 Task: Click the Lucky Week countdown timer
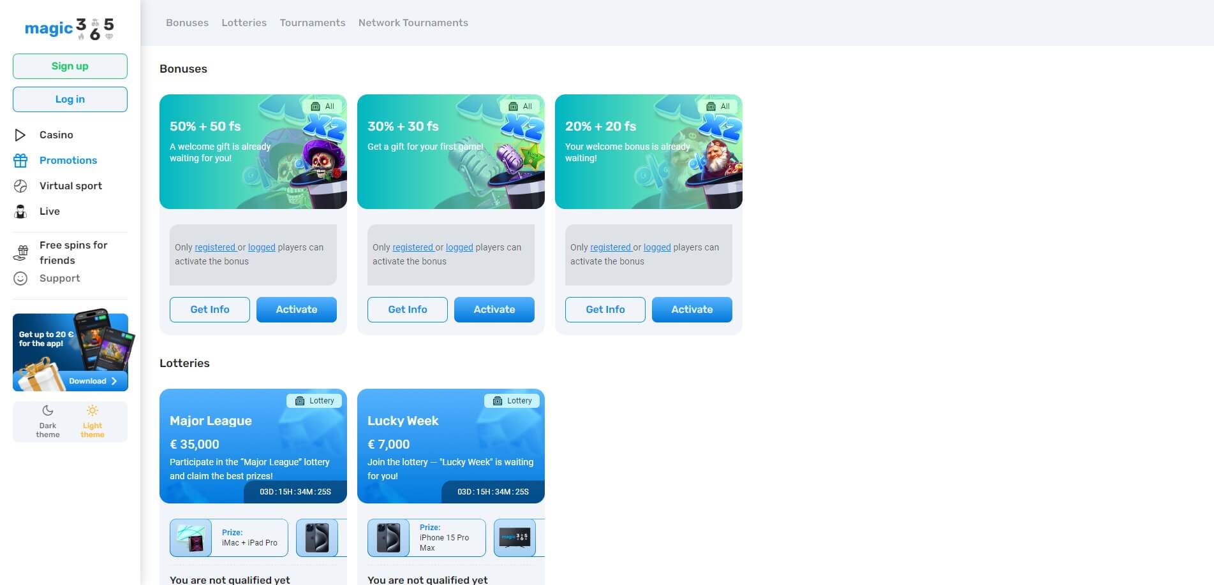tap(493, 492)
